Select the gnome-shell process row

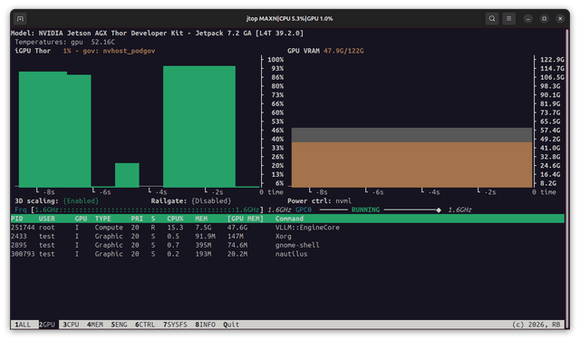tap(287, 246)
